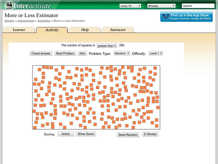Follow the Activities breadcrumb link
The width and height of the screenshot is (218, 164).
pyautogui.click(x=44, y=21)
